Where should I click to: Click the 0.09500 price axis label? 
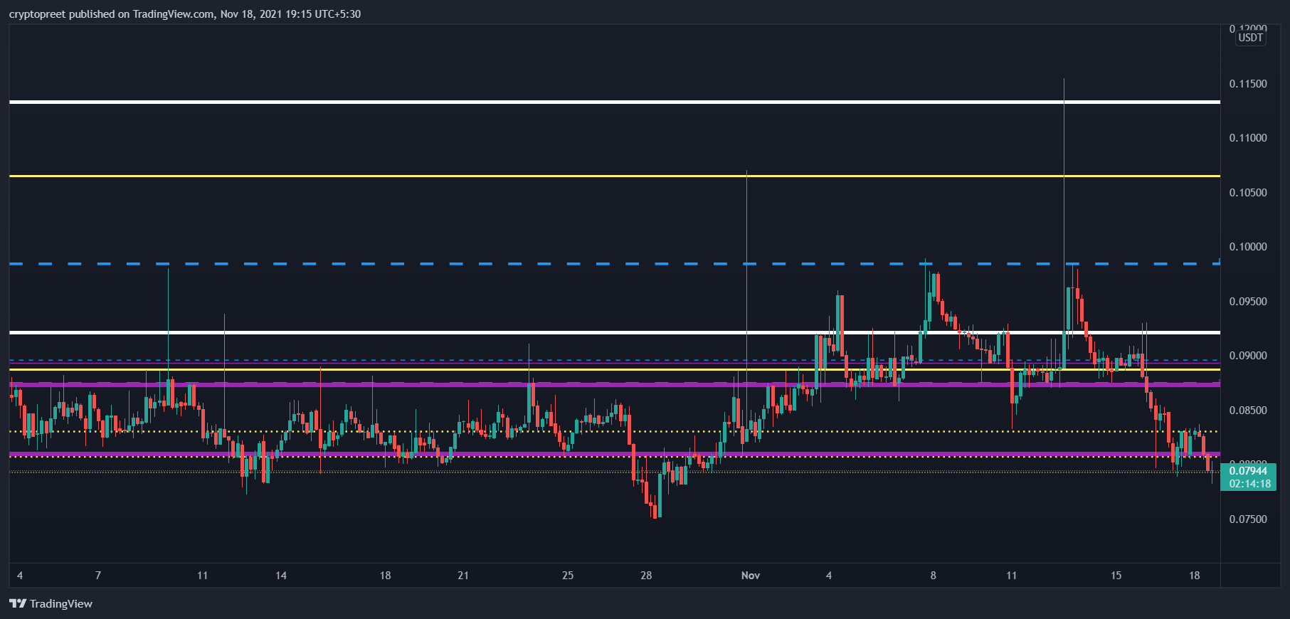tap(1248, 302)
